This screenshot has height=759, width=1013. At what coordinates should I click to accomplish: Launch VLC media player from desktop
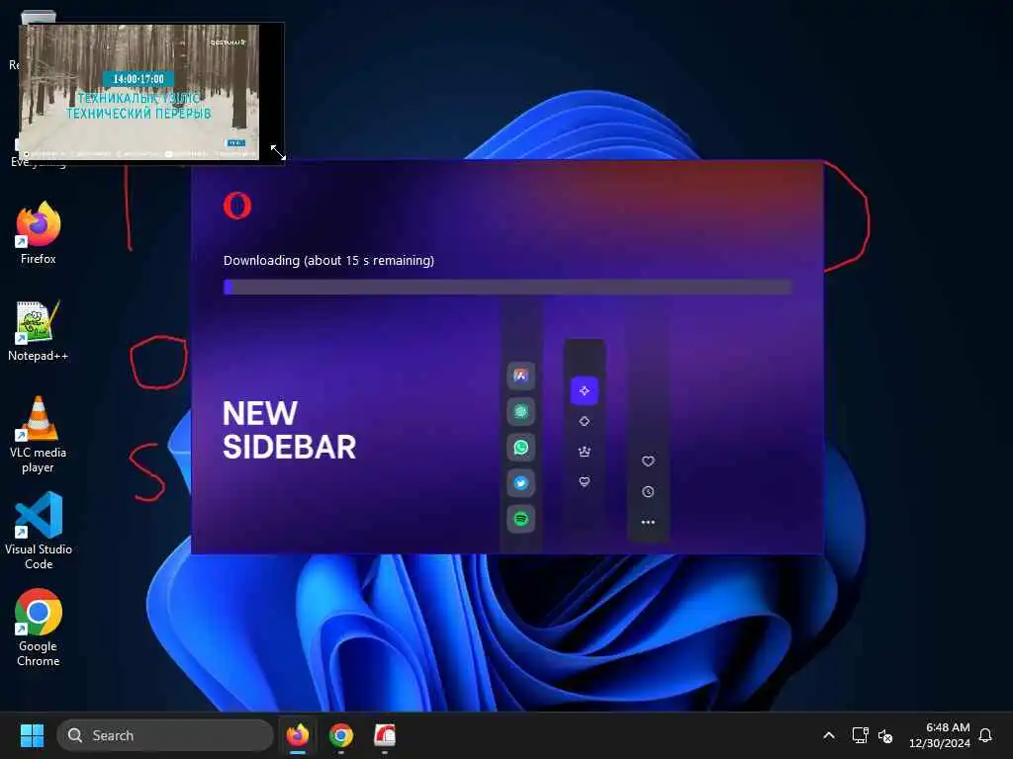point(39,435)
